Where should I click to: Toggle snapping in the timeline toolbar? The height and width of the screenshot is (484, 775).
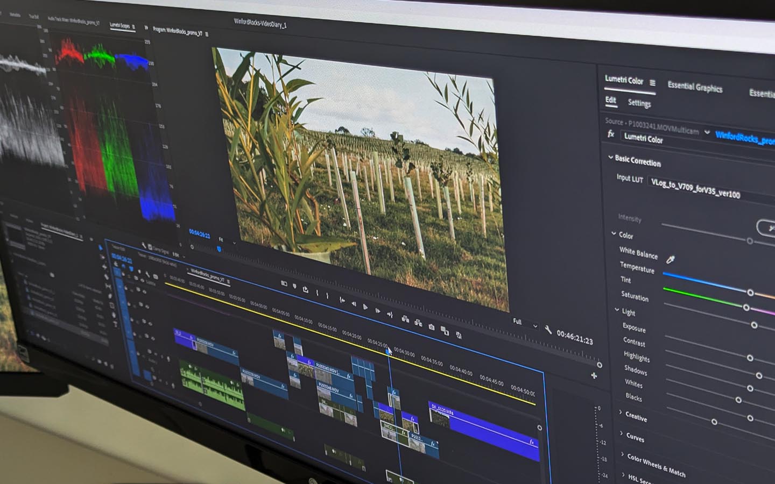pyautogui.click(x=146, y=275)
